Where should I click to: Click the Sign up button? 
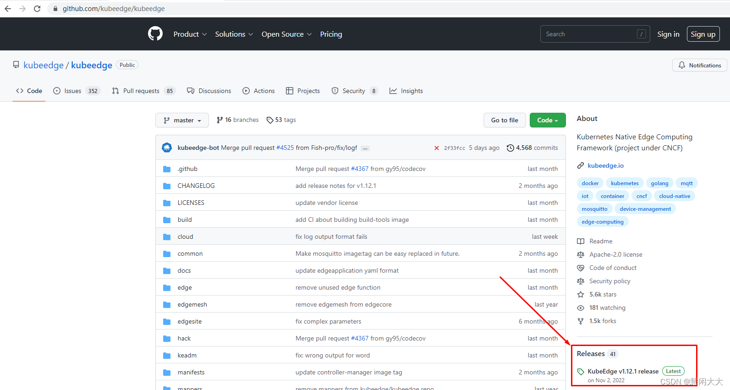click(x=703, y=34)
